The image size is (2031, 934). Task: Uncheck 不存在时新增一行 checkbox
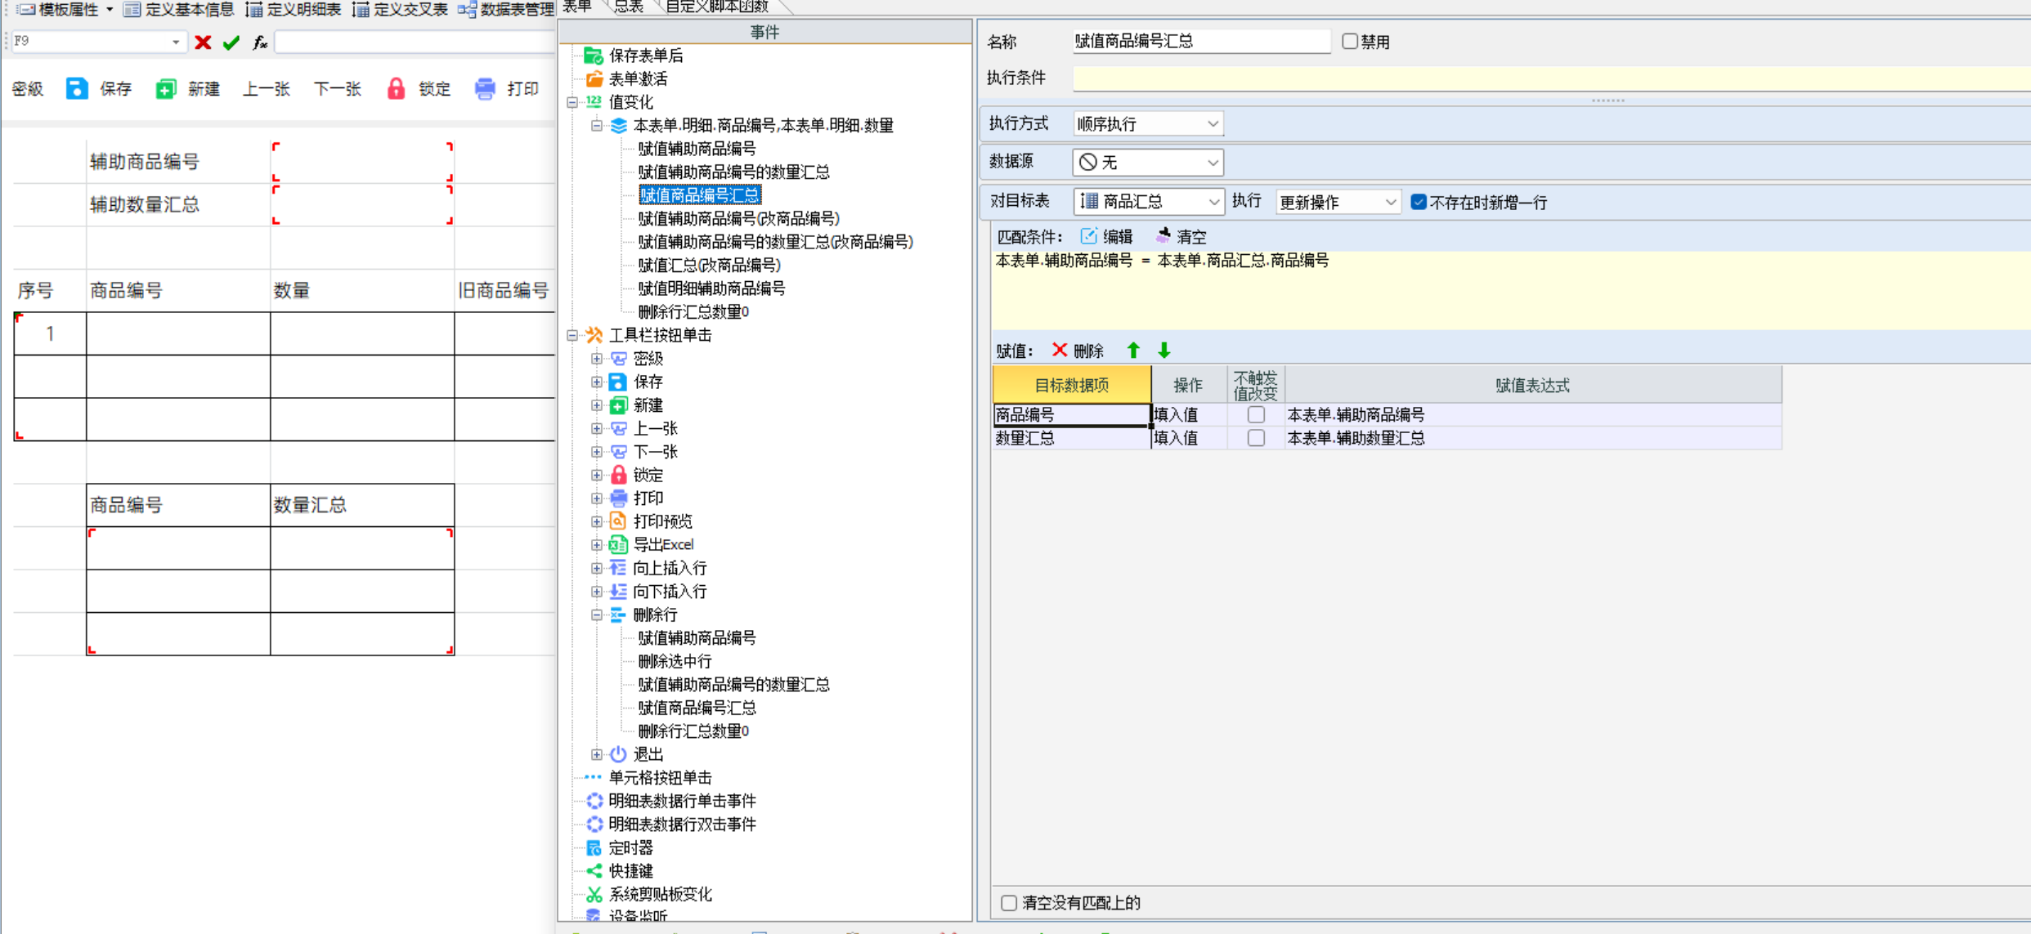(x=1419, y=202)
